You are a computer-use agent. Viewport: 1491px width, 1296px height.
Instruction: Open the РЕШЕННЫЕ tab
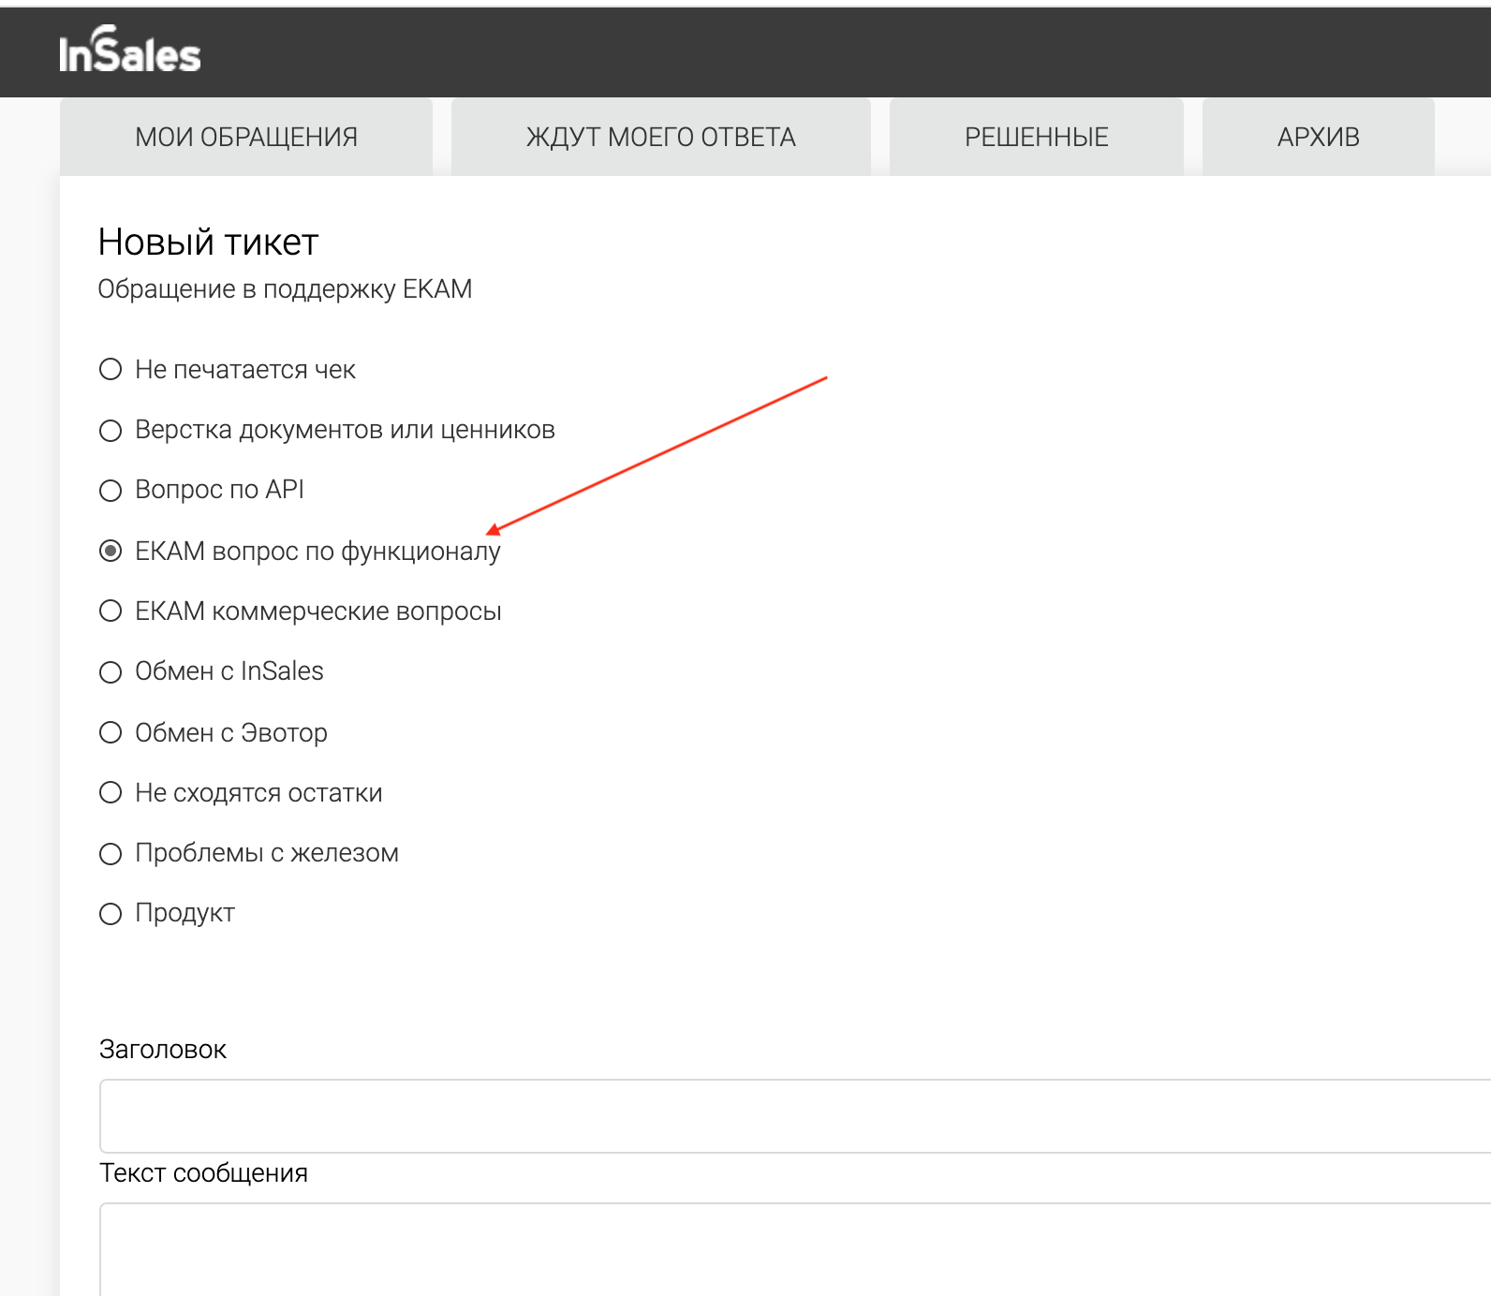[x=1037, y=137]
